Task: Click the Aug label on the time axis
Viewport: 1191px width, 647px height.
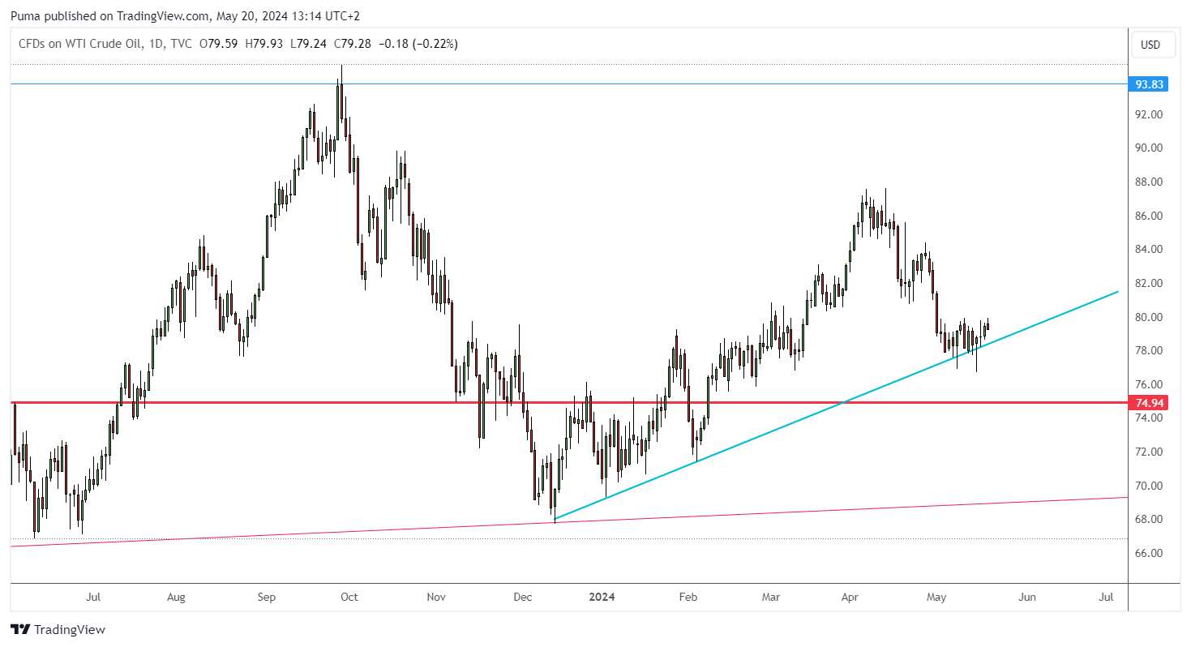Action: click(x=176, y=598)
